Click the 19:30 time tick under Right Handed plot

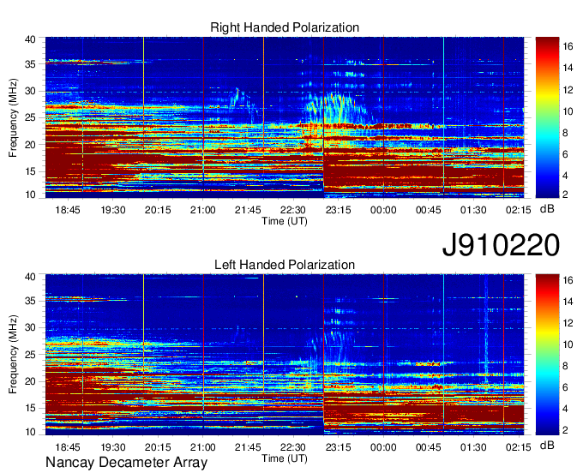[113, 210]
